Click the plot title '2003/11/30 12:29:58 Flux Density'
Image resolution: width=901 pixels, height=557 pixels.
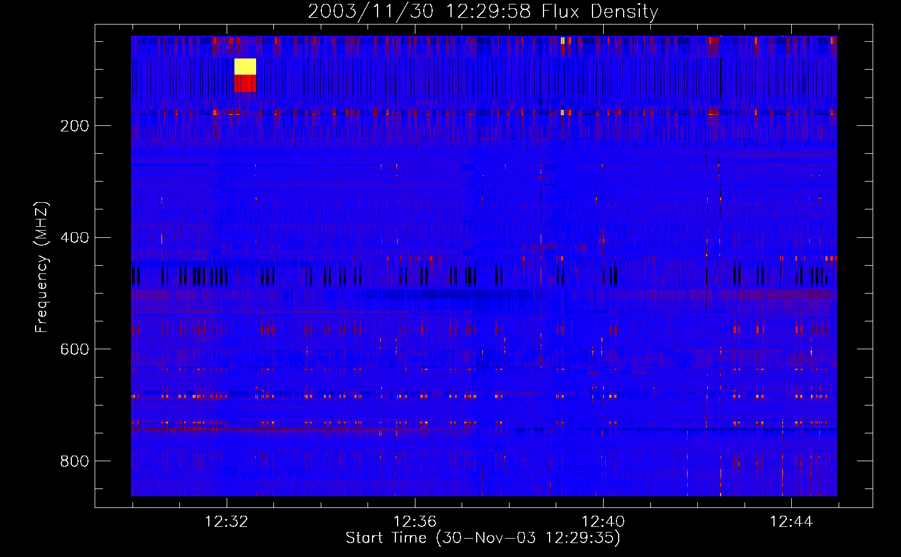click(x=483, y=11)
